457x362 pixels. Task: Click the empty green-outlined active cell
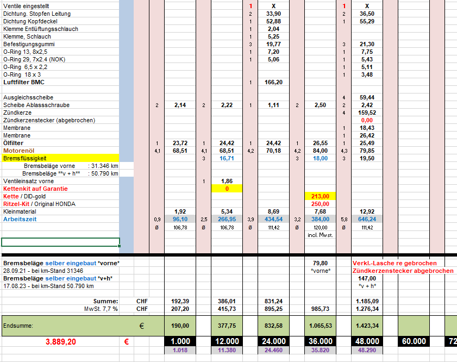pyautogui.click(x=60, y=242)
